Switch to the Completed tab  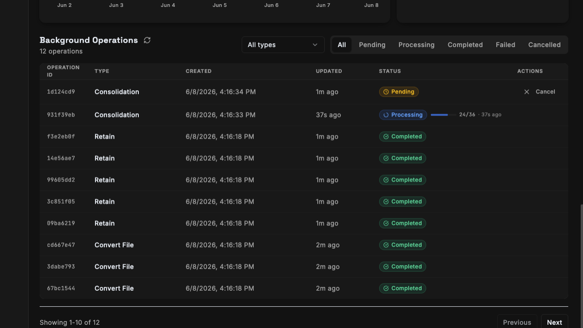[x=465, y=45]
